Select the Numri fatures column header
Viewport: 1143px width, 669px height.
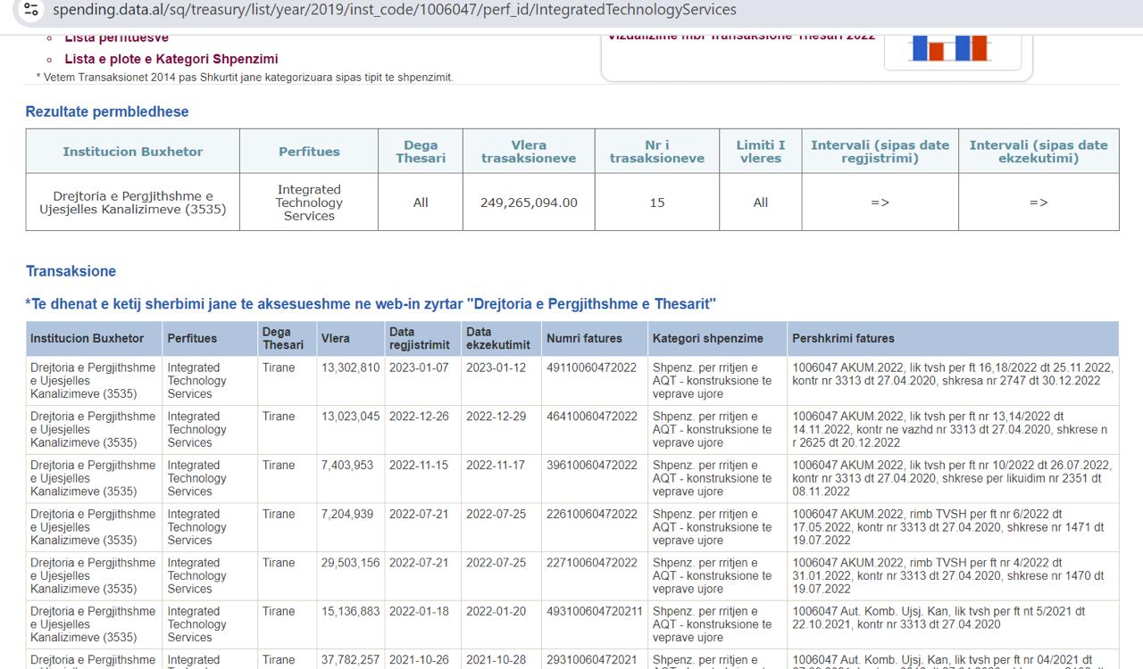(583, 339)
